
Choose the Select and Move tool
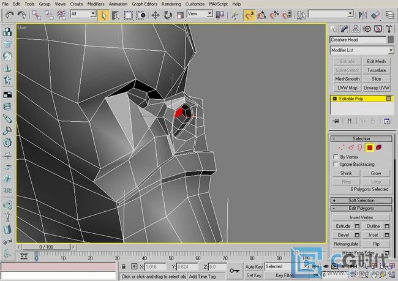pyautogui.click(x=156, y=15)
